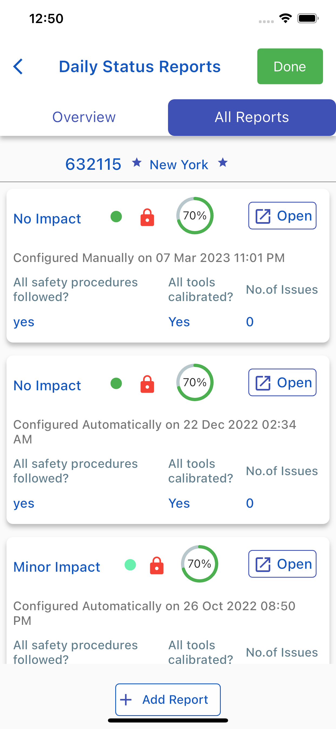Click red lock icon on first report
336x729 pixels.
point(147,217)
